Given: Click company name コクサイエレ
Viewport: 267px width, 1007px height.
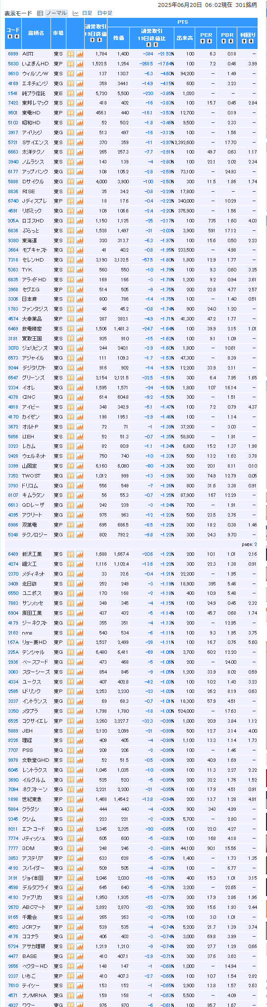Looking at the screenshot, I should 34,721.
